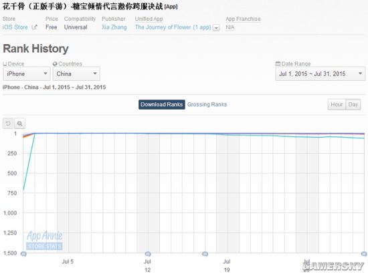368x274 pixels.
Task: Click the chart magnifier zoom icon
Action: (x=19, y=123)
